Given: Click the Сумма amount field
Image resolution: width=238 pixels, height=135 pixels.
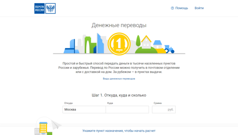Looking at the screenshot, I should (x=164, y=110).
